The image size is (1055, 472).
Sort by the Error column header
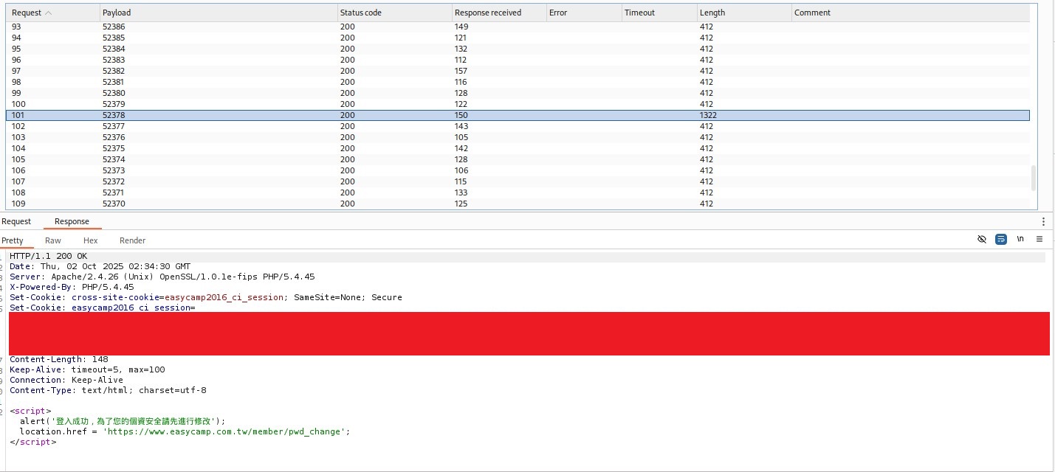coord(583,13)
